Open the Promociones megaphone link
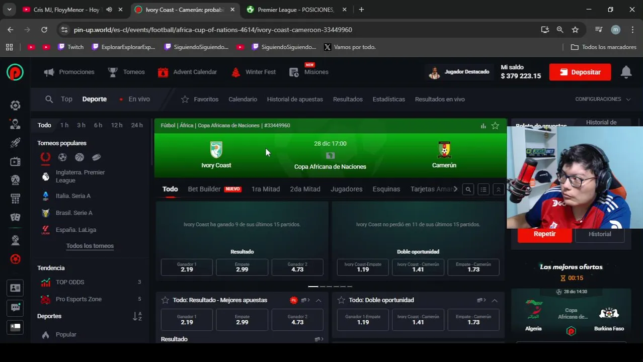The image size is (643, 362). 69,72
